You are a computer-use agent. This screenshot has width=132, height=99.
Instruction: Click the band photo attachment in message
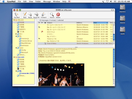click(x=61, y=75)
